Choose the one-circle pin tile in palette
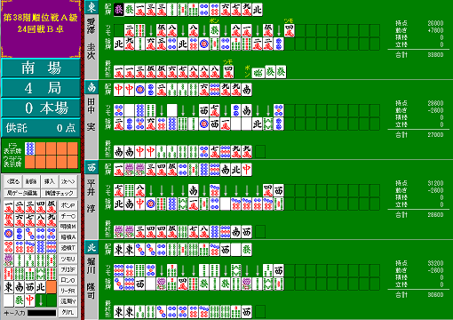Image resolution: width=453 pixels, height=320 pixels. (x=9, y=235)
